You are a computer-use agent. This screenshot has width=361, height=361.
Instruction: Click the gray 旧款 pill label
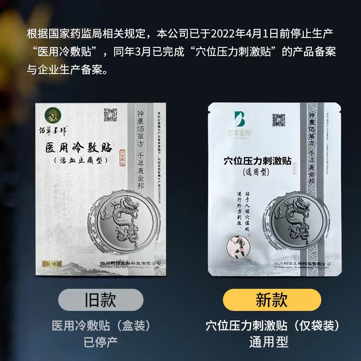[101, 300]
